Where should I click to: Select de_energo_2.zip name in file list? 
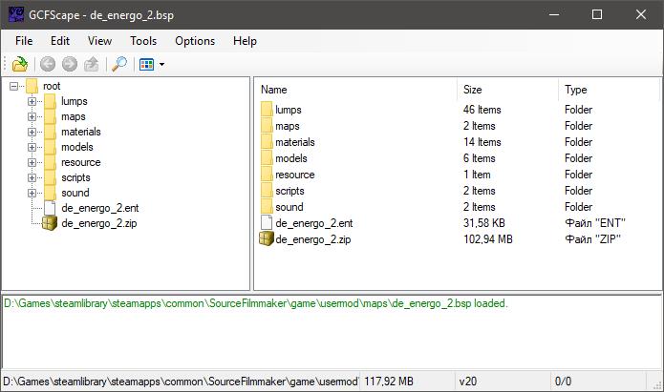click(313, 239)
